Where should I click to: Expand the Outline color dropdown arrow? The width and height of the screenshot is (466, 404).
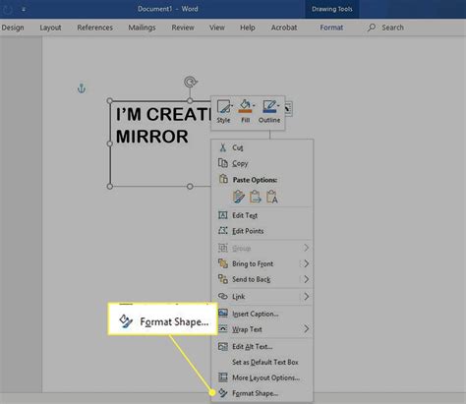point(278,106)
